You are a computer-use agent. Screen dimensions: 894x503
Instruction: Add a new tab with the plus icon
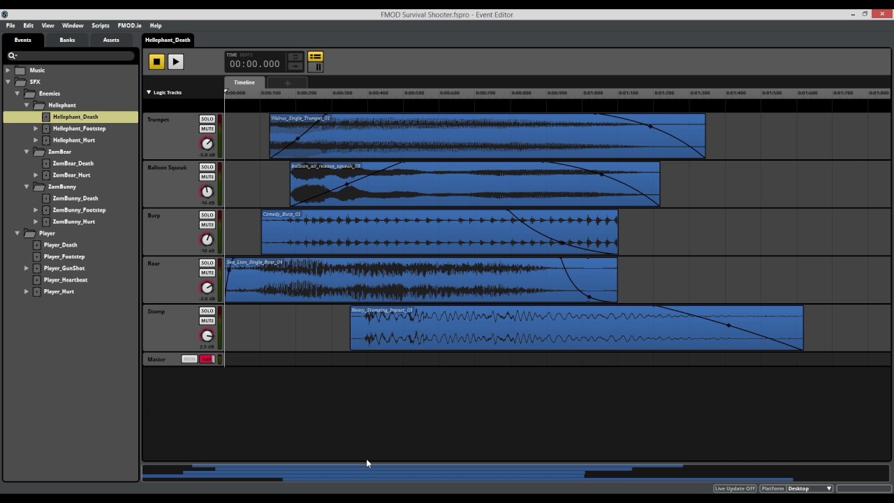click(x=287, y=83)
